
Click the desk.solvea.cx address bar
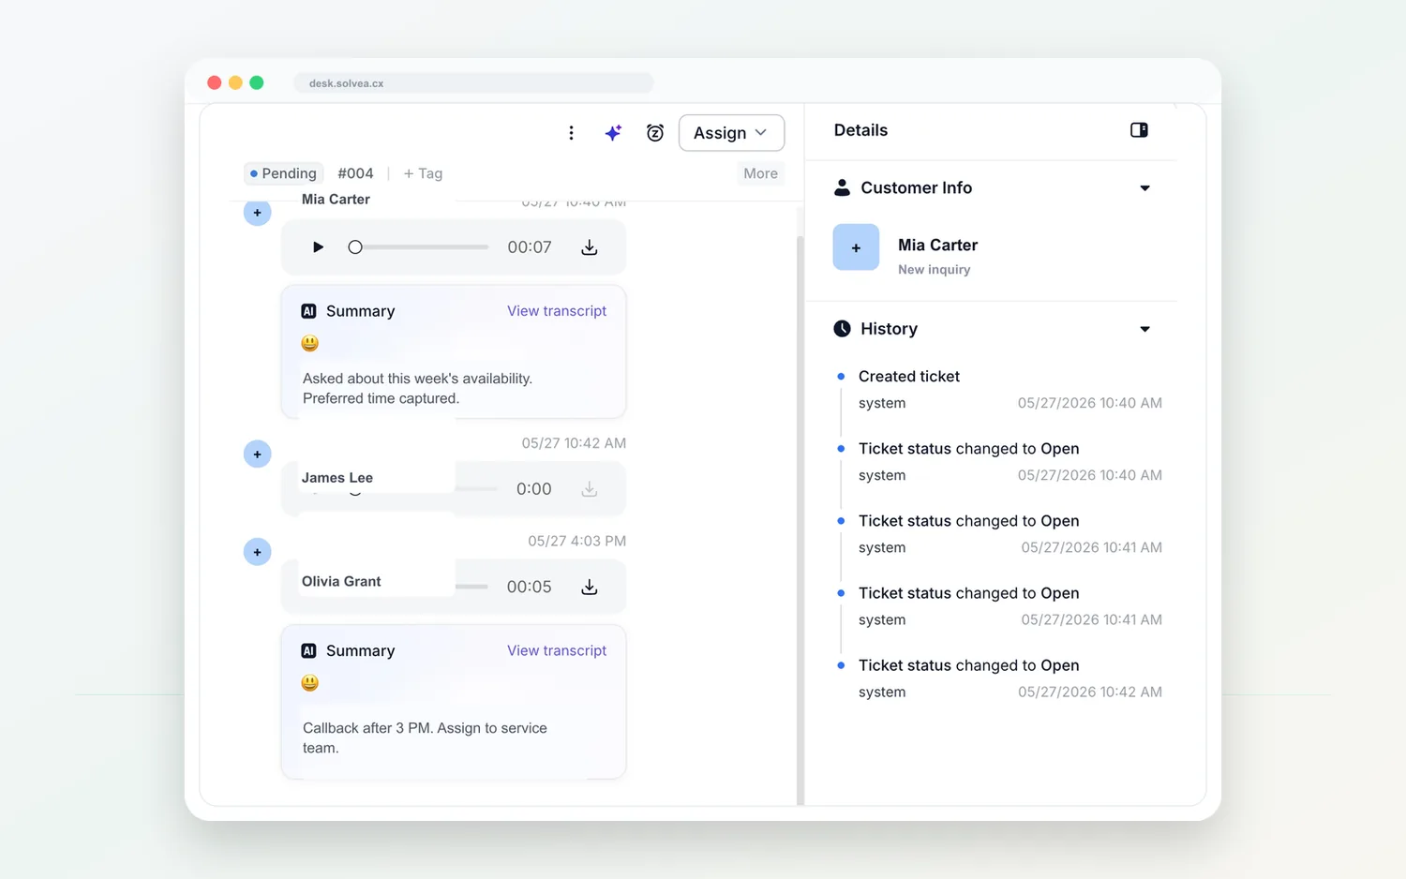click(473, 83)
